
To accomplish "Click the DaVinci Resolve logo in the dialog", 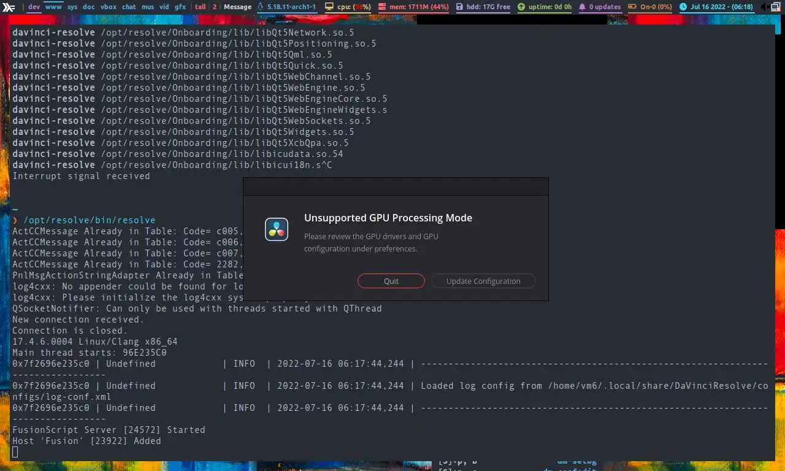I will pos(277,229).
